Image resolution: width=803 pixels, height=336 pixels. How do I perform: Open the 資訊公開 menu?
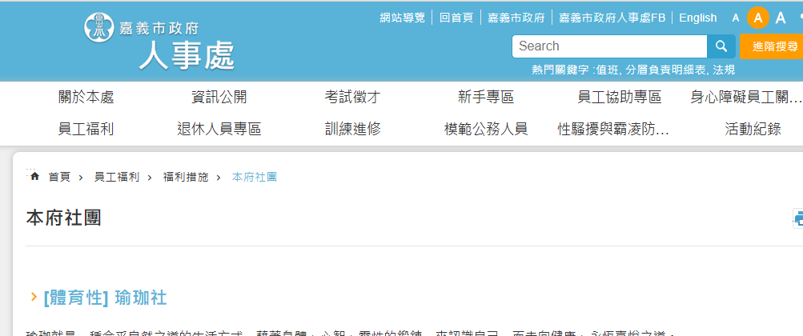[x=219, y=98]
